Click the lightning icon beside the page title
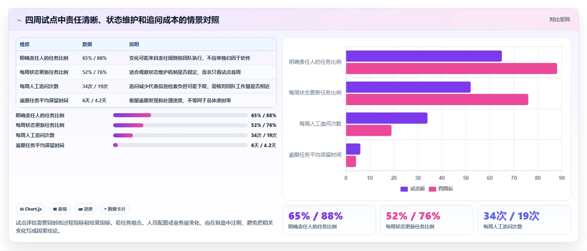587x251 pixels. 19,20
